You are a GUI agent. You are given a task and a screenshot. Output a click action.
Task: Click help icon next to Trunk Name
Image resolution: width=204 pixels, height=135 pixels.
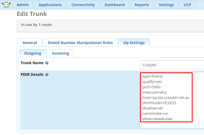[47, 63]
